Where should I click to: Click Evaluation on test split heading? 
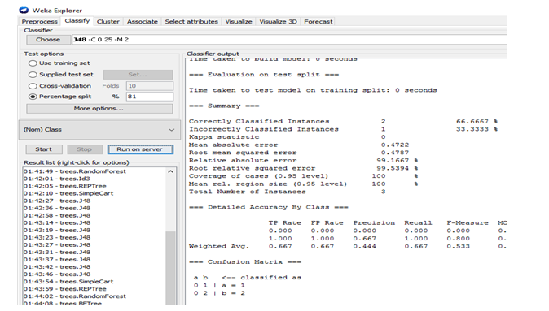[264, 75]
